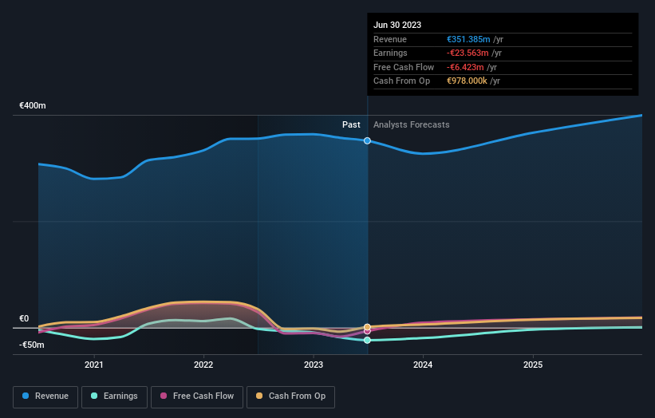Click the Cash From Op value €978.000k
Image resolution: width=655 pixels, height=418 pixels.
pos(467,81)
